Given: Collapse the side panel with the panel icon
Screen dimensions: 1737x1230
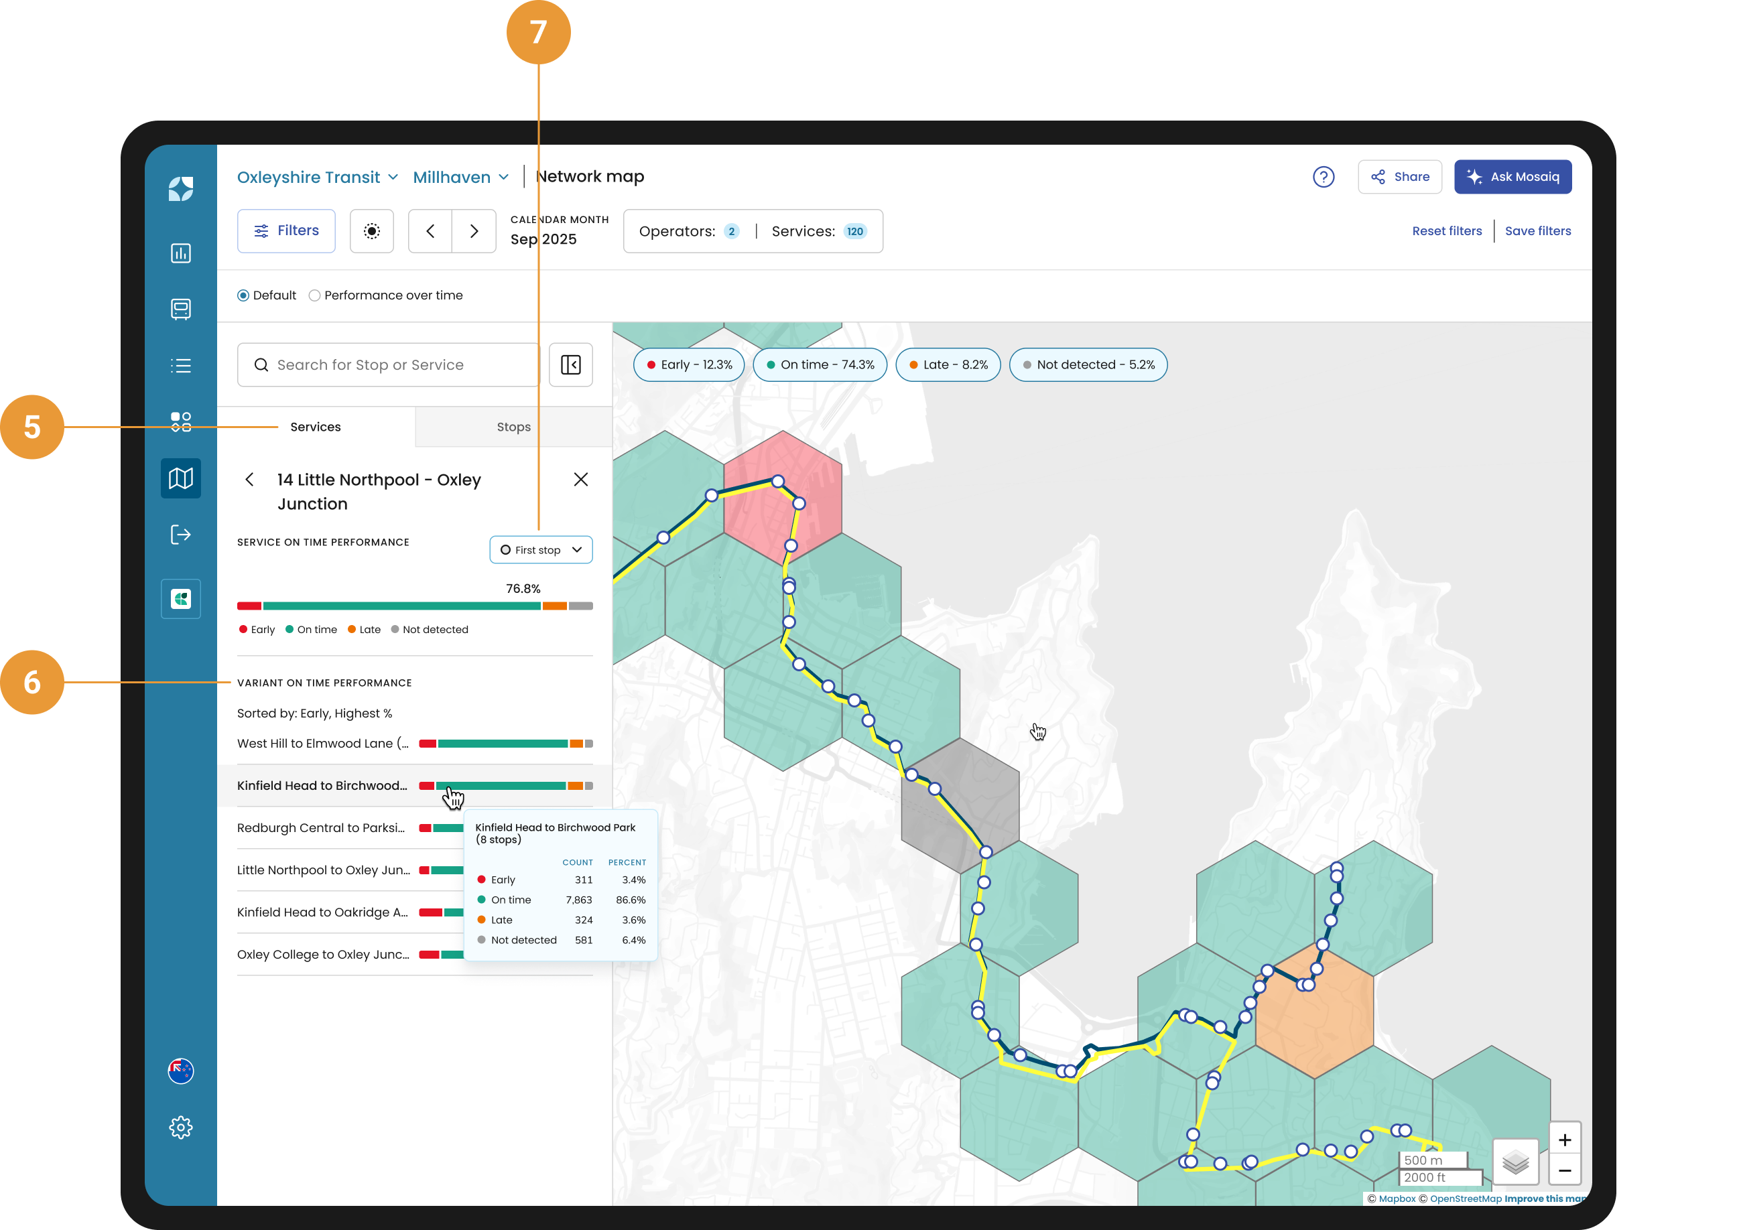Looking at the screenshot, I should pos(570,365).
